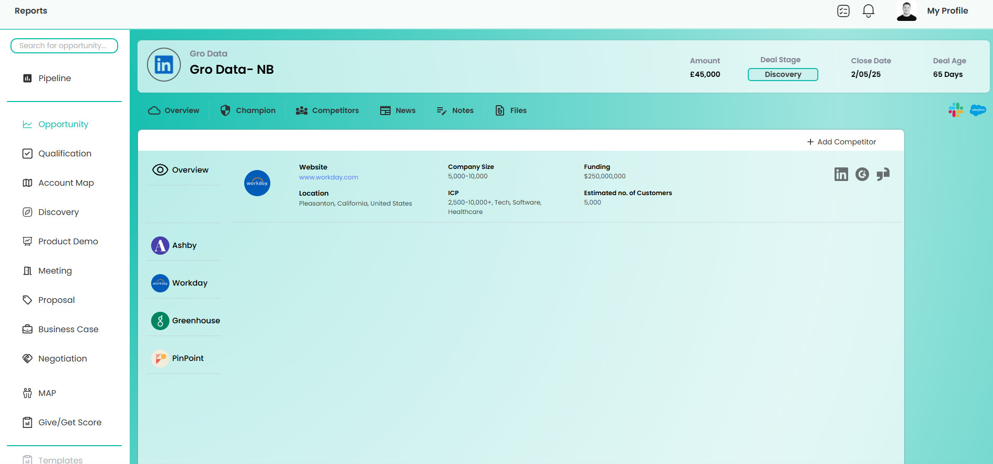The image size is (993, 464).
Task: Switch to the Competitors tab
Action: [x=327, y=110]
